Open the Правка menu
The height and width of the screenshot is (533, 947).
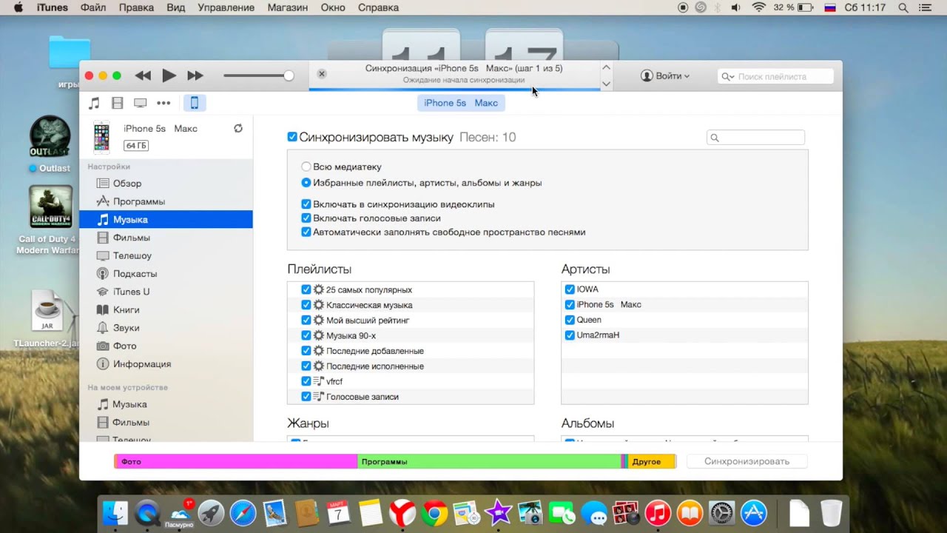tap(136, 7)
